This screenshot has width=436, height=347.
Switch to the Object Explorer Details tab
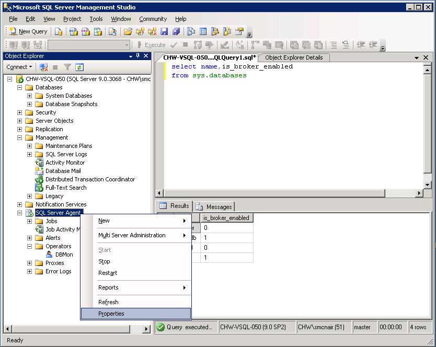pos(294,57)
